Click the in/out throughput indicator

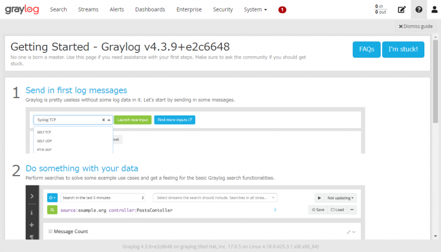(x=381, y=9)
